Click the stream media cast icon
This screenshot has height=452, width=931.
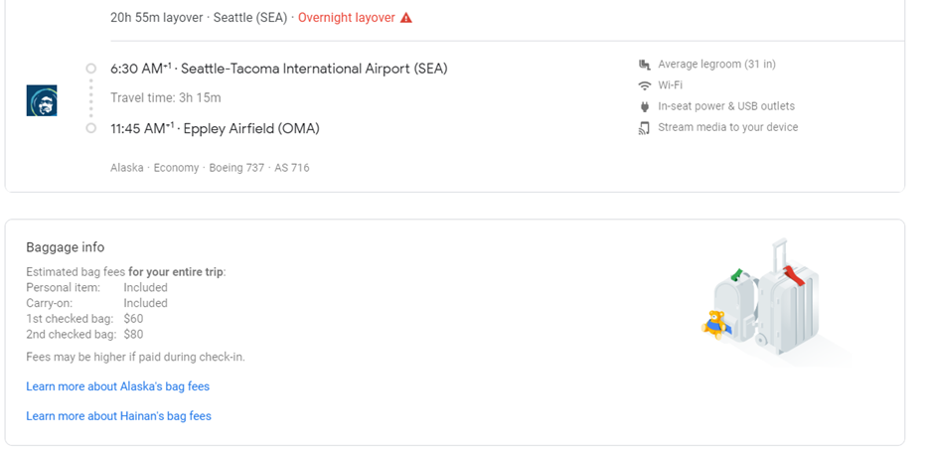(x=644, y=127)
